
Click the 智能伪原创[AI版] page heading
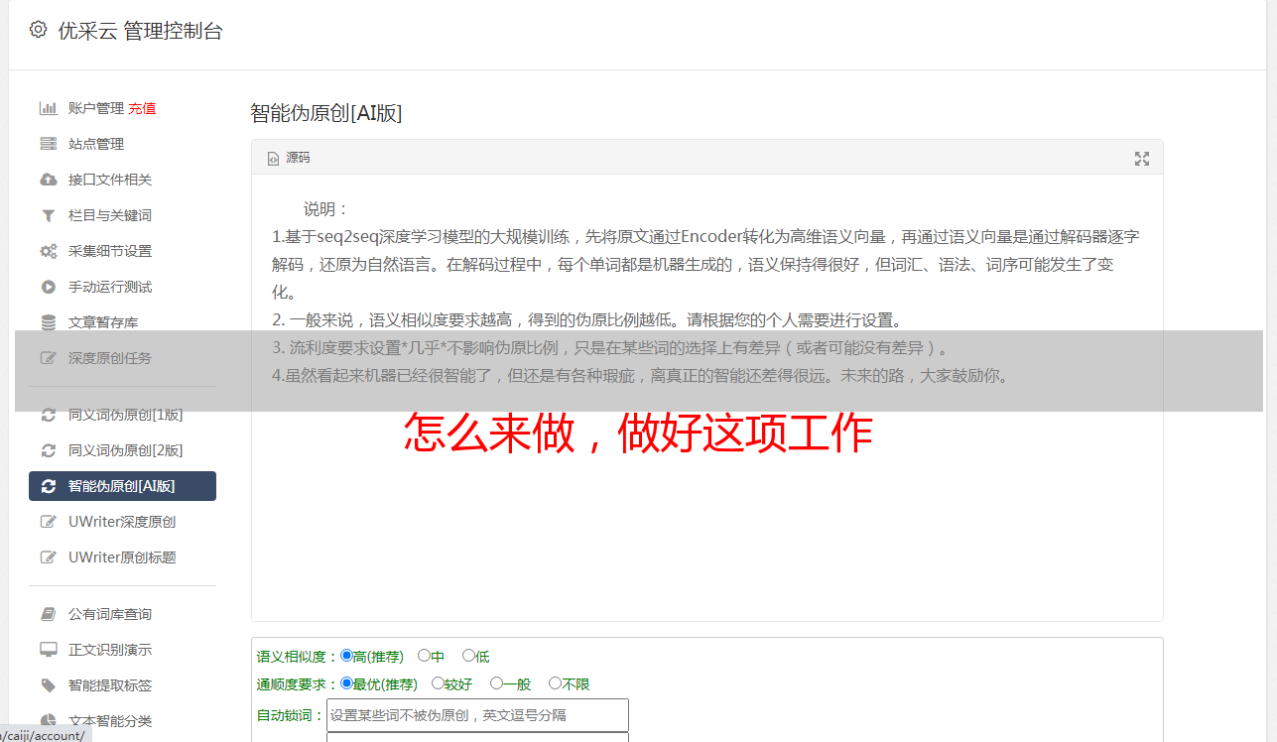point(325,113)
